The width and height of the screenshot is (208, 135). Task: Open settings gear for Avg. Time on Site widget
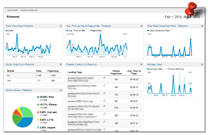coord(141,26)
